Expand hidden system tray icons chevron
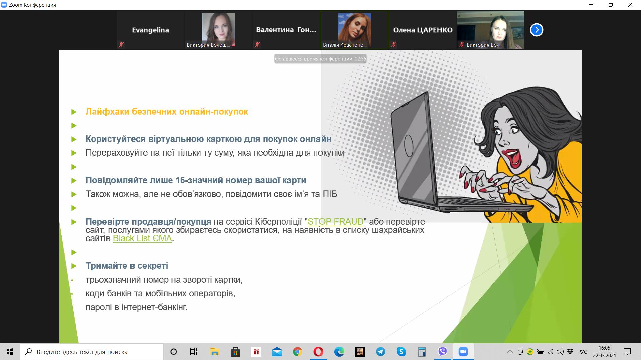 tap(510, 352)
